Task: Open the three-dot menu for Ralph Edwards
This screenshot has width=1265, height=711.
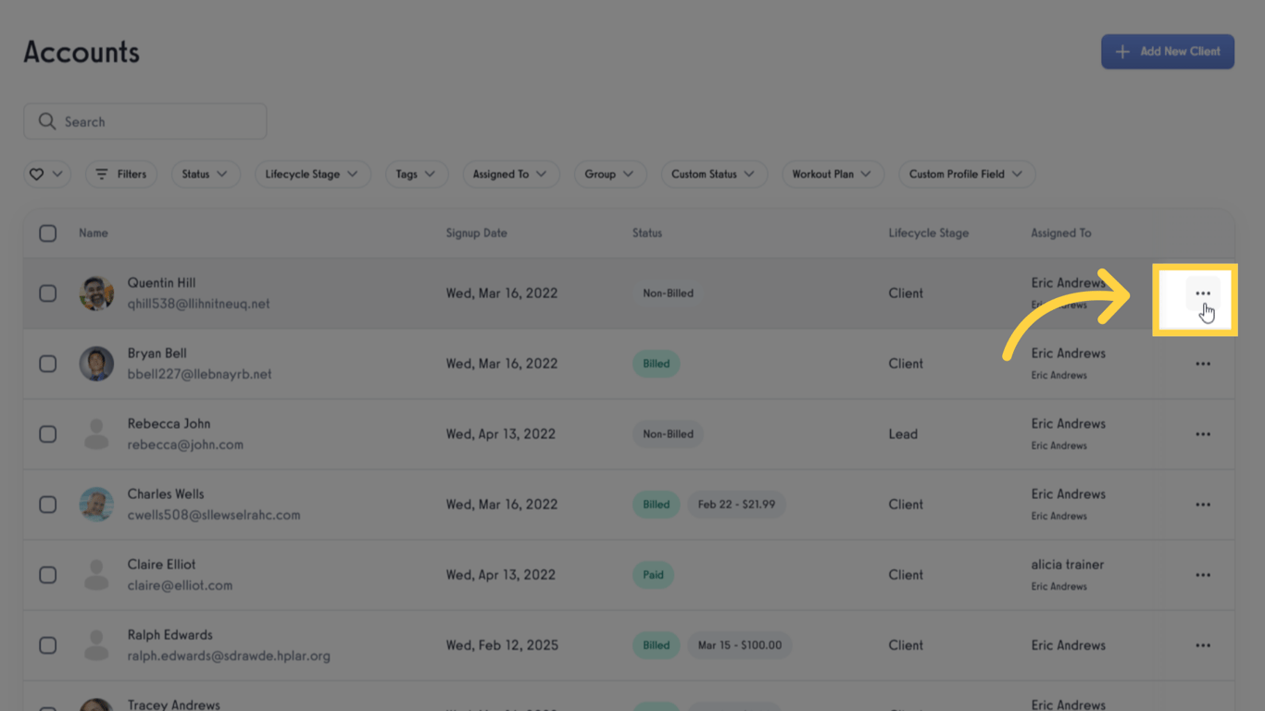Action: (1202, 645)
